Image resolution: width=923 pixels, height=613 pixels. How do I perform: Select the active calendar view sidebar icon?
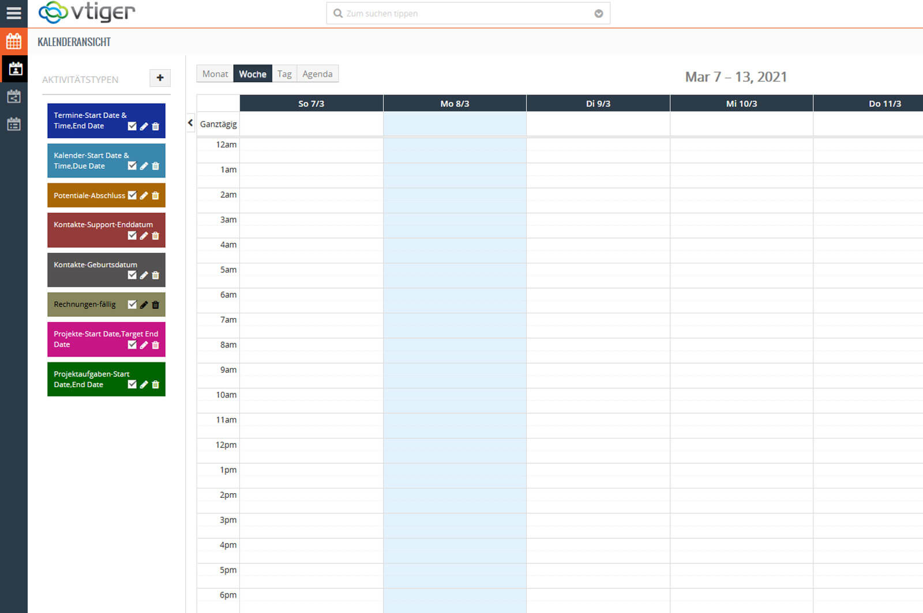point(14,69)
